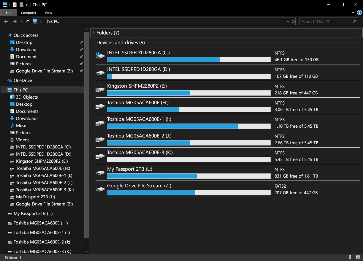The width and height of the screenshot is (363, 261).
Task: Switch to large thumbnails view icon
Action: 358,257
